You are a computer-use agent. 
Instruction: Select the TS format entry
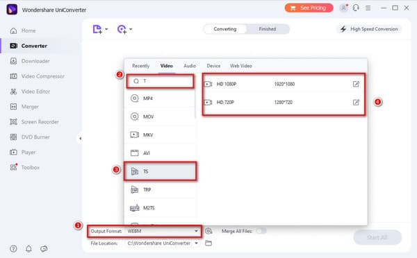click(161, 171)
